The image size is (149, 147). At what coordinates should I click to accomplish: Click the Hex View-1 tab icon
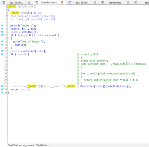[70, 2]
